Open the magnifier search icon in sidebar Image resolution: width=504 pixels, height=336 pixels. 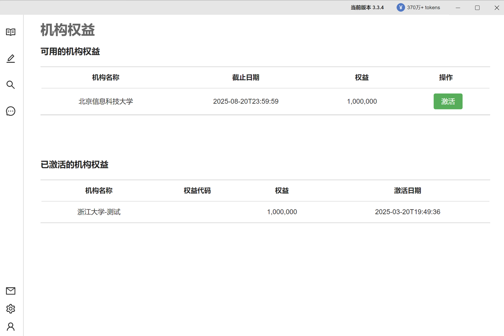(x=11, y=85)
